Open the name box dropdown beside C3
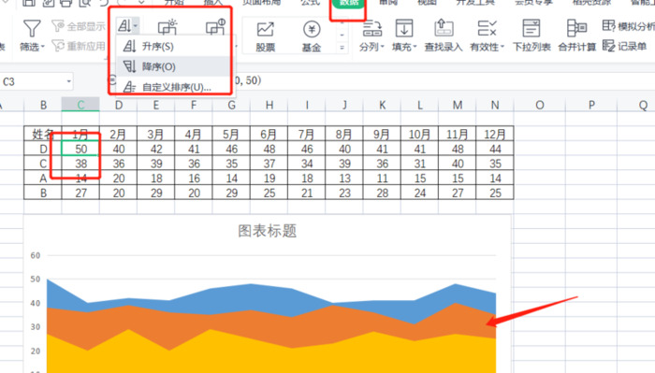 pyautogui.click(x=69, y=81)
